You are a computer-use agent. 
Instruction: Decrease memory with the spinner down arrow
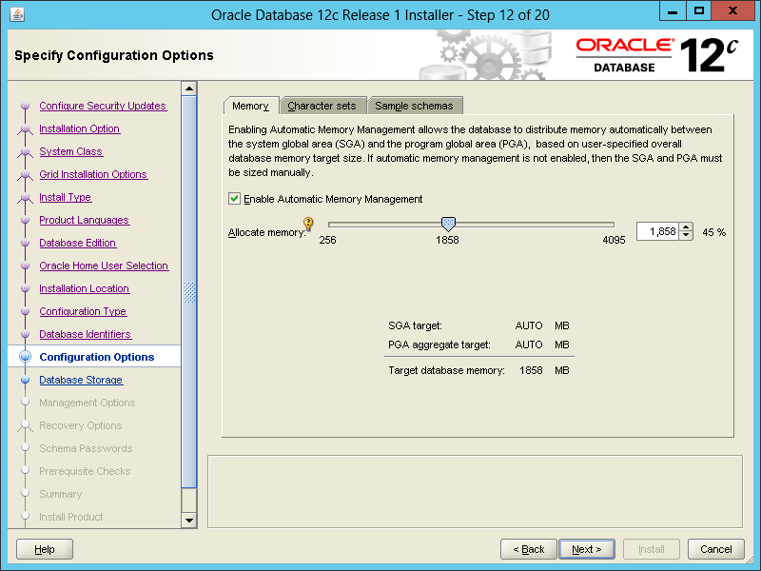[686, 236]
